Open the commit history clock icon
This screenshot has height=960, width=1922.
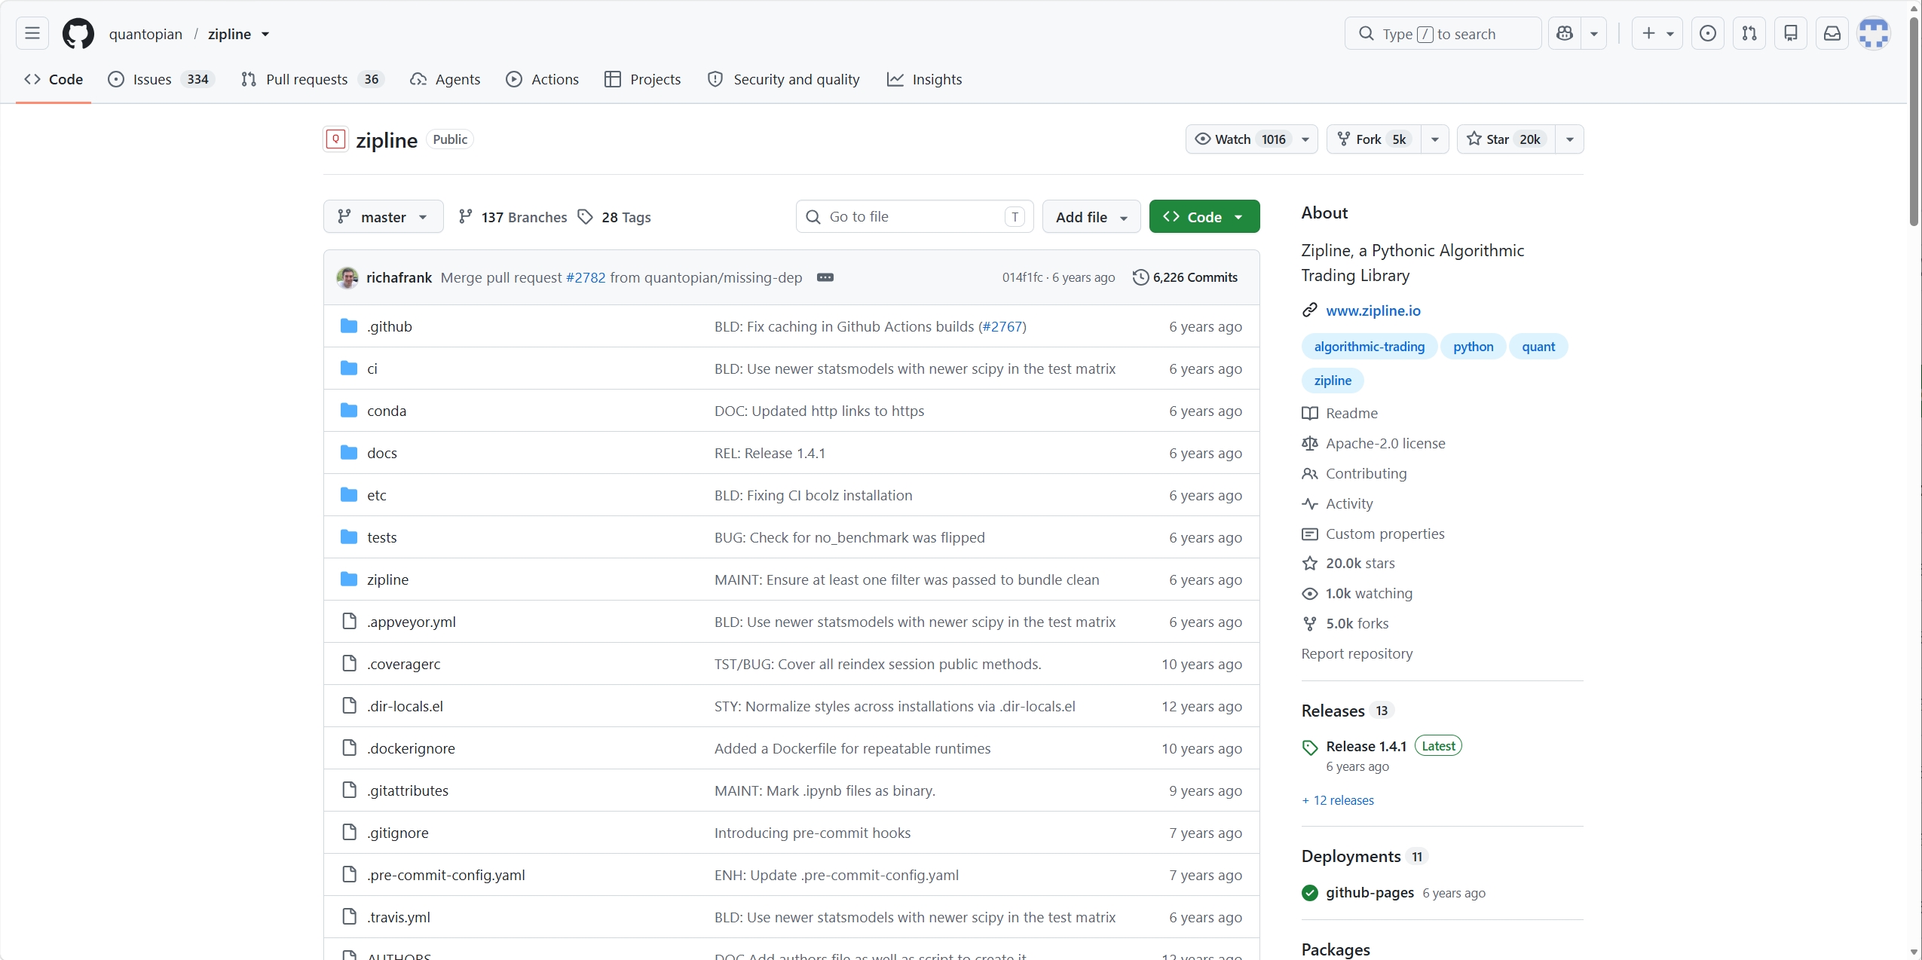coord(1140,277)
